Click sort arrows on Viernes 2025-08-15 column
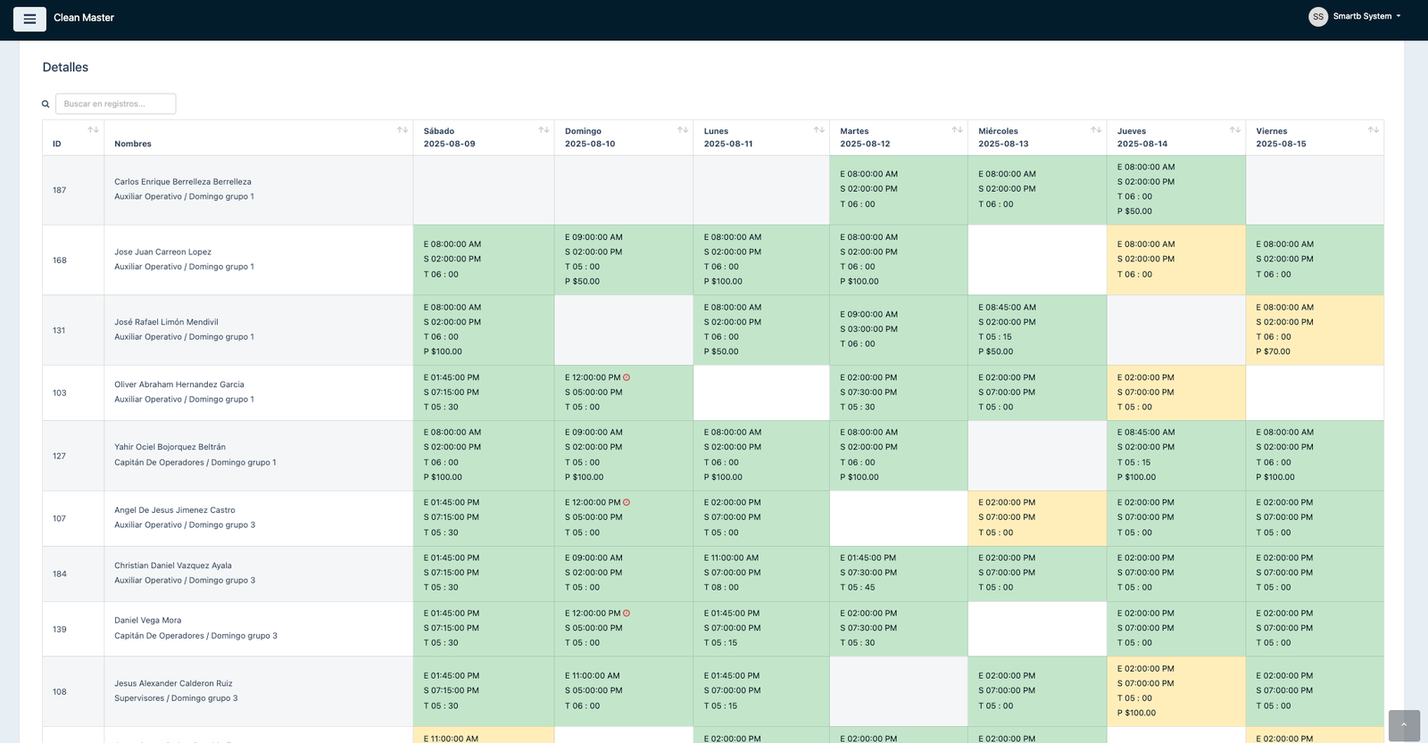This screenshot has height=743, width=1428. tap(1374, 130)
